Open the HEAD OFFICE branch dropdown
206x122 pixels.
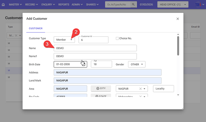click(174, 5)
